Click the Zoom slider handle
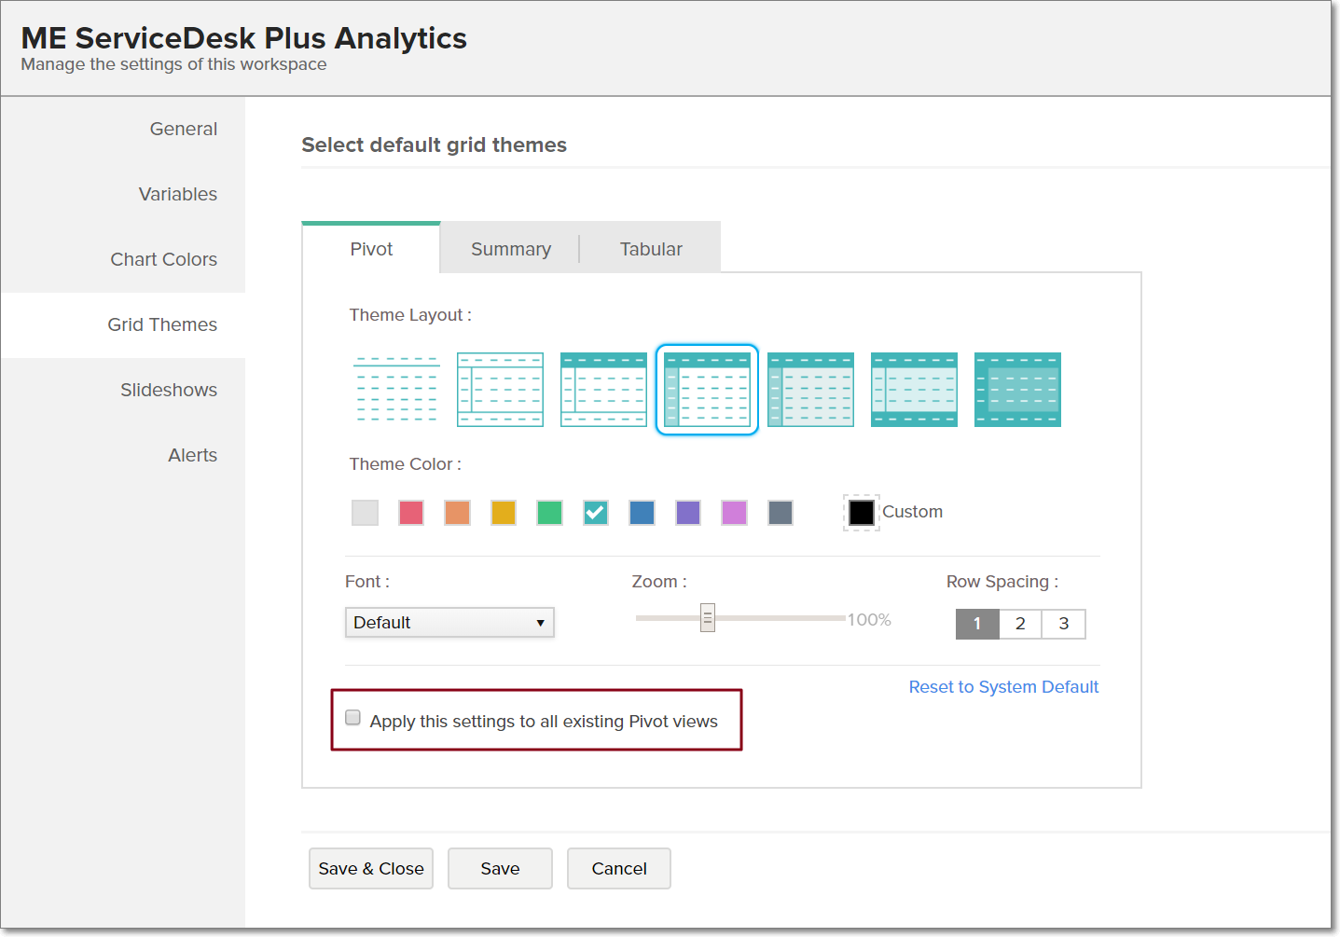This screenshot has width=1340, height=937. coord(708,617)
